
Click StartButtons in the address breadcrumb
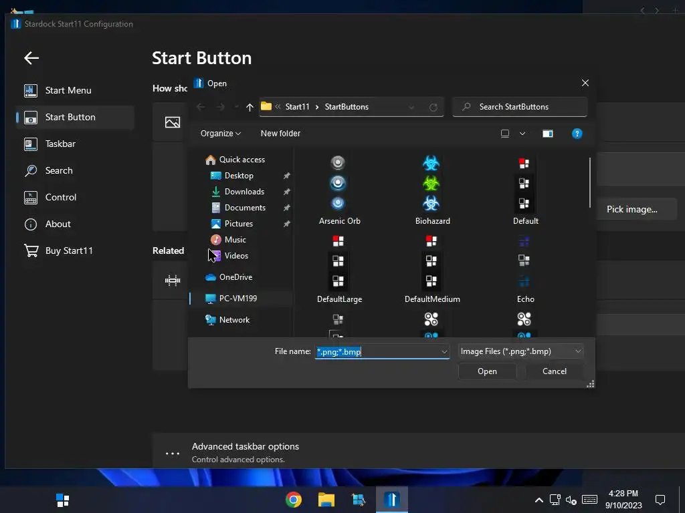tap(347, 107)
